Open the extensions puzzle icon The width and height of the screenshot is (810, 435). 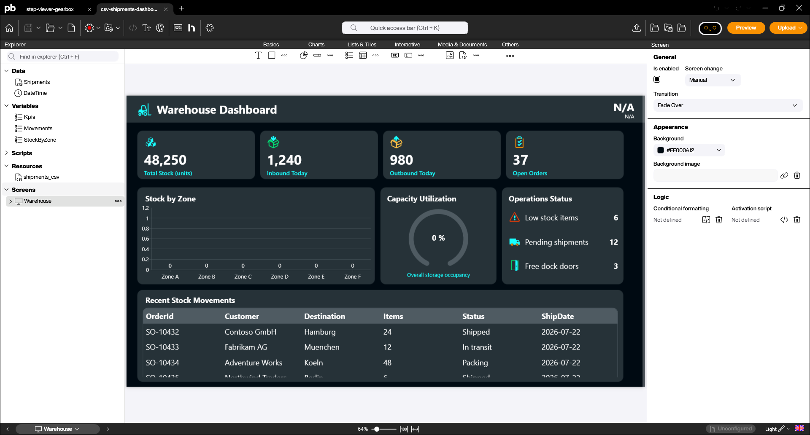(x=210, y=28)
